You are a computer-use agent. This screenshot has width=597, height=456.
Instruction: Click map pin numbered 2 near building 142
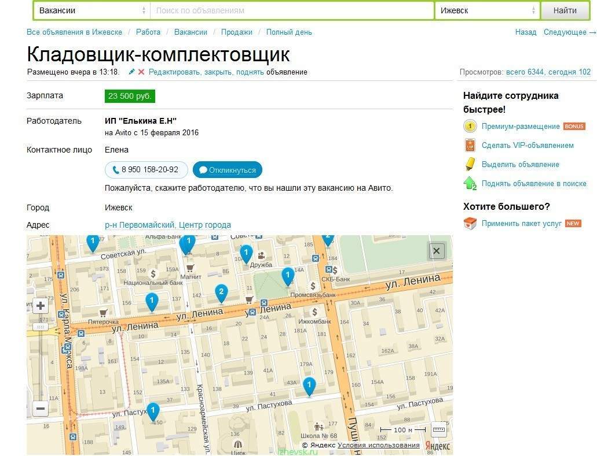coord(221,294)
